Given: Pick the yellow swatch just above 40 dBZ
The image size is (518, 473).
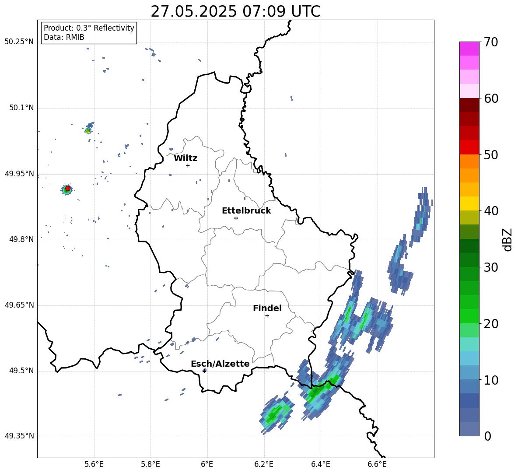Looking at the screenshot, I should pos(469,203).
